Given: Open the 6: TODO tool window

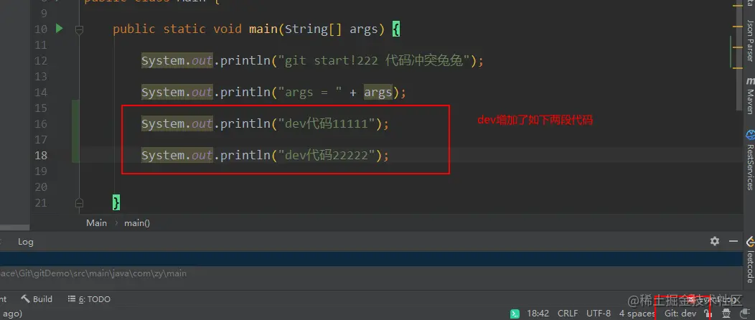Looking at the screenshot, I should (x=89, y=298).
